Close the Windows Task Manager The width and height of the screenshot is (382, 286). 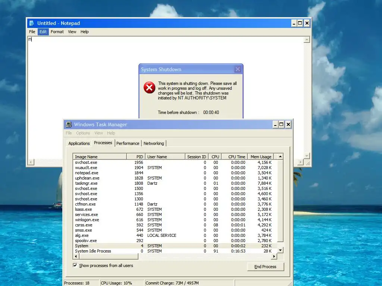[288, 124]
